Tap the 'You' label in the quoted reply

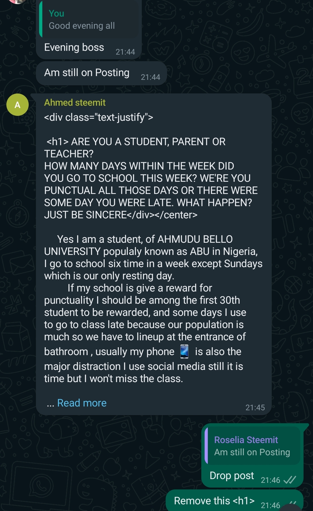pos(57,13)
